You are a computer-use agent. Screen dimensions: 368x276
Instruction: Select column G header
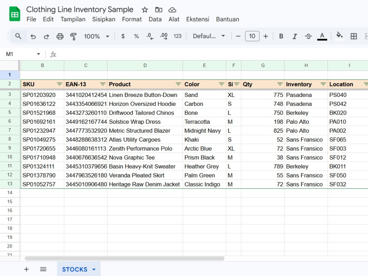tap(263, 65)
